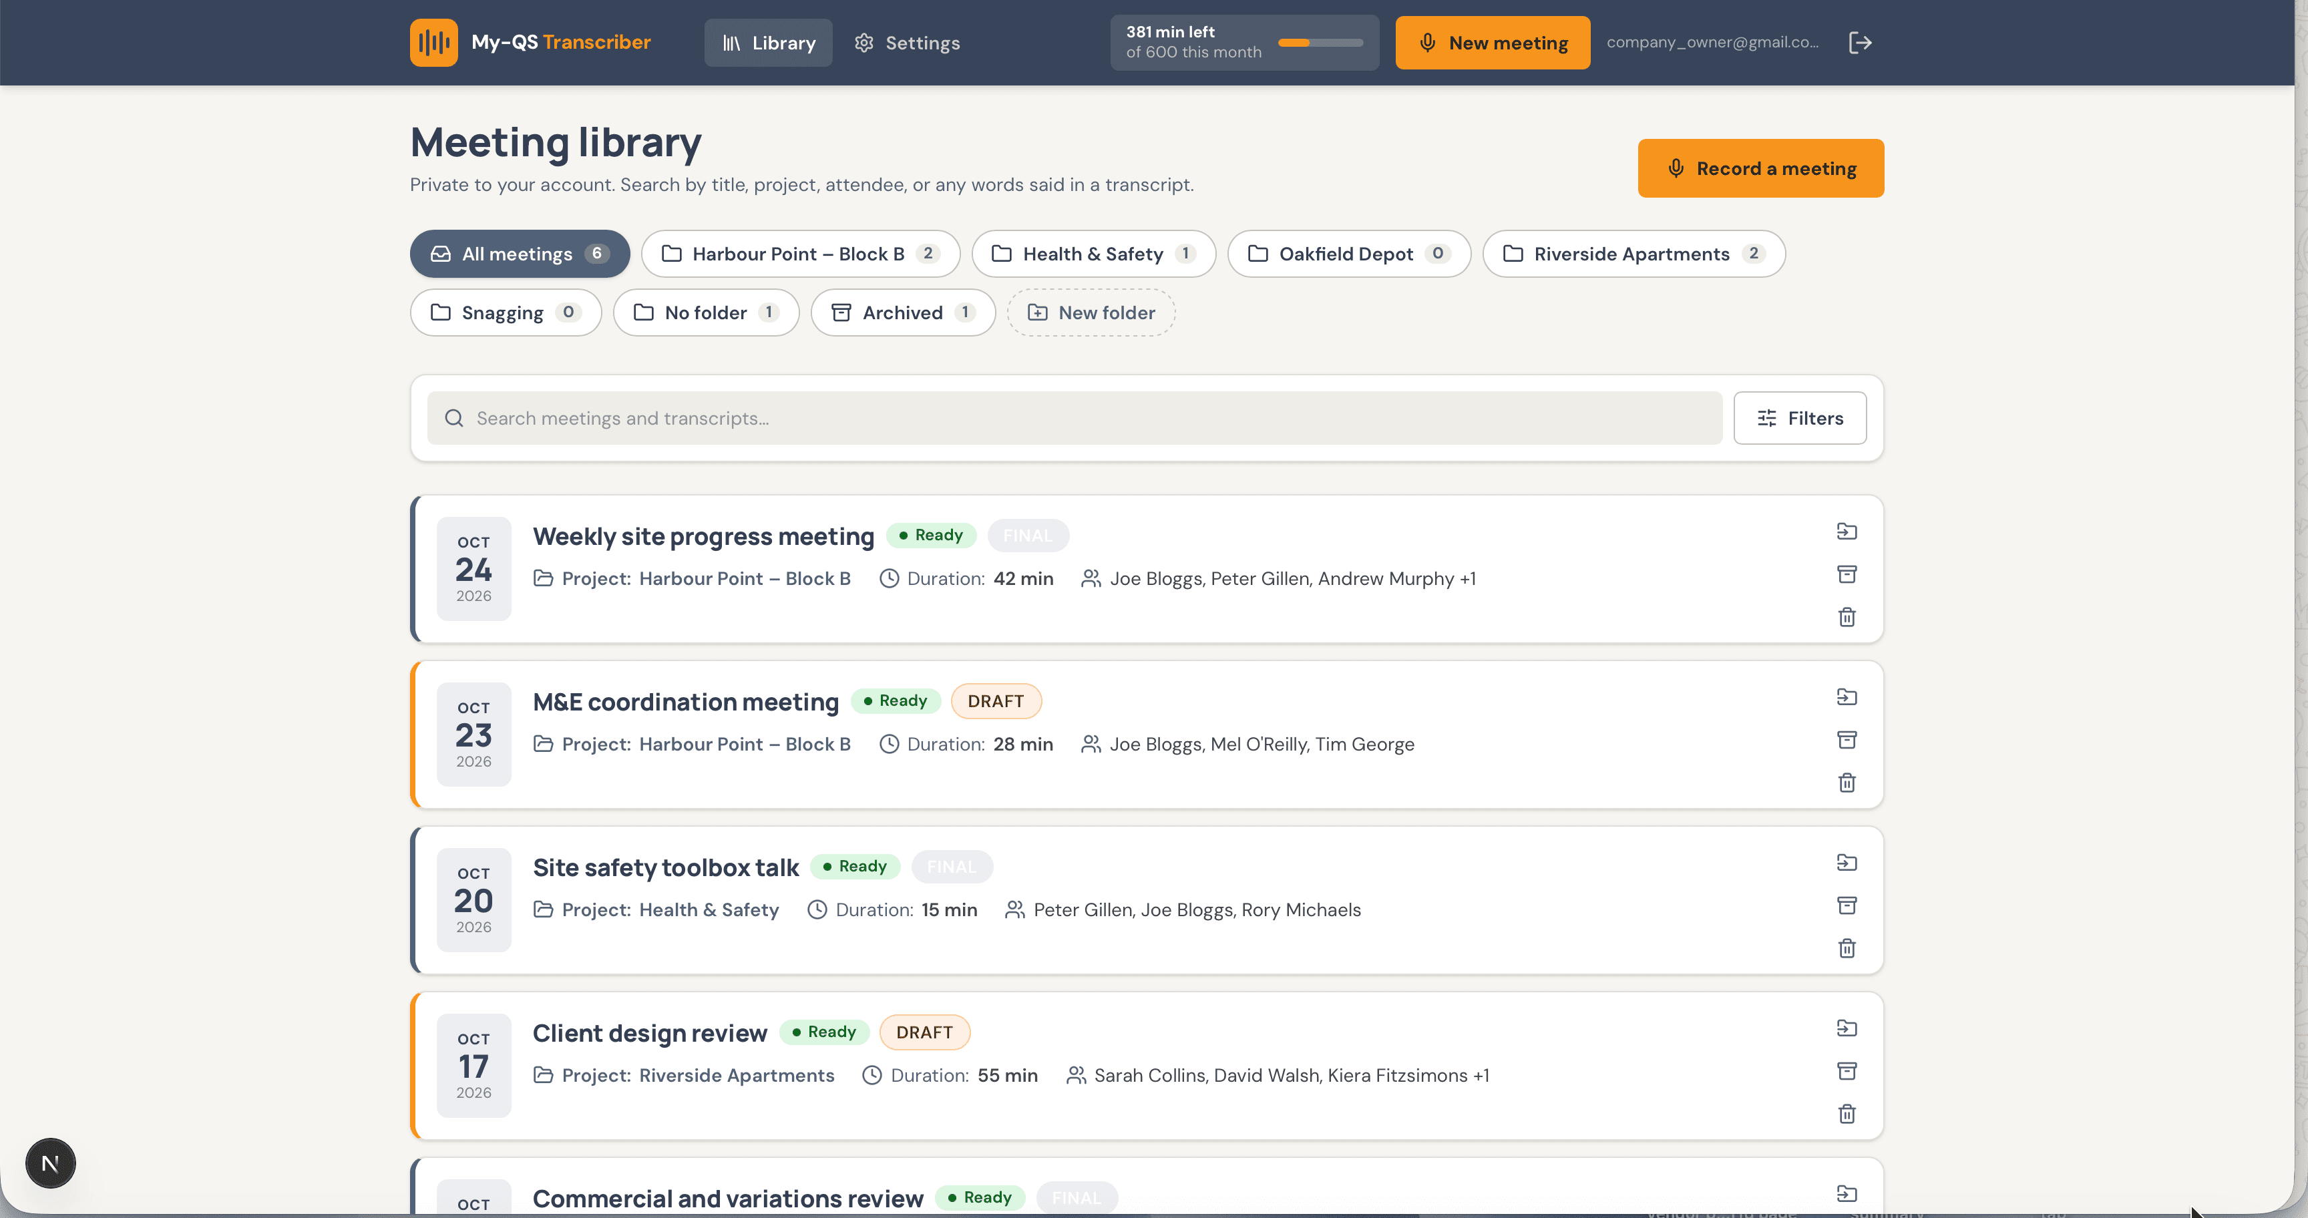Image resolution: width=2308 pixels, height=1218 pixels.
Task: Archive the Weekly site progress meeting
Action: (x=1847, y=574)
